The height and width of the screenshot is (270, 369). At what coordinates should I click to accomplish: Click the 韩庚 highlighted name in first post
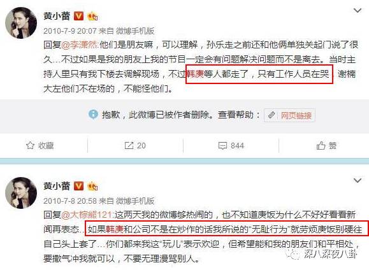click(x=195, y=75)
